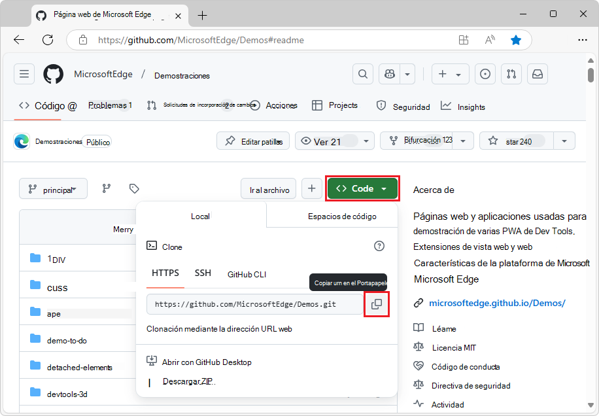Select the SSH clone tab
This screenshot has width=599, height=416.
click(x=203, y=275)
